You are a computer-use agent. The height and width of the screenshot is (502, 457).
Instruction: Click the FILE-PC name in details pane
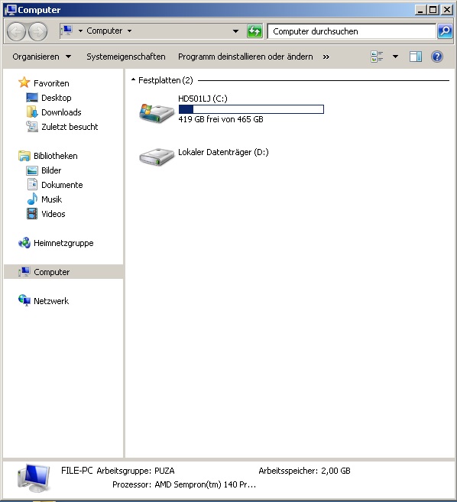[77, 471]
